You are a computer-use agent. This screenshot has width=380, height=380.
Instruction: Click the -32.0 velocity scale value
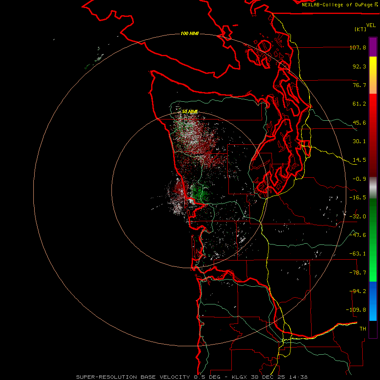(x=358, y=217)
